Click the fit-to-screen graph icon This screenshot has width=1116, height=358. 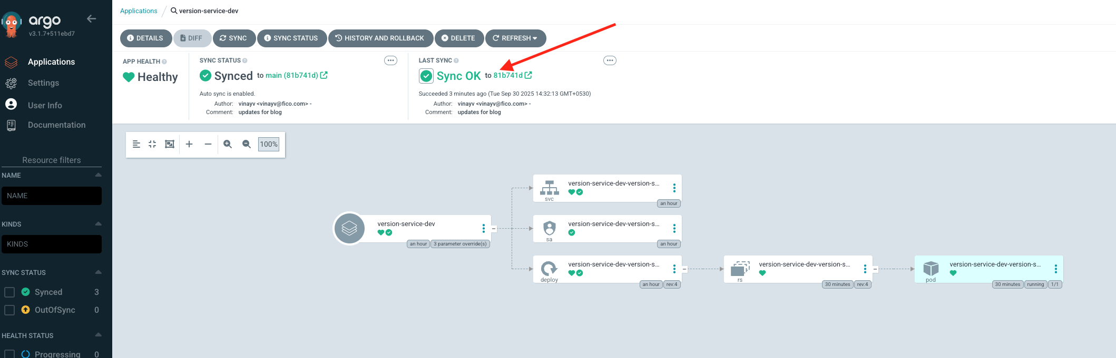pyautogui.click(x=170, y=144)
